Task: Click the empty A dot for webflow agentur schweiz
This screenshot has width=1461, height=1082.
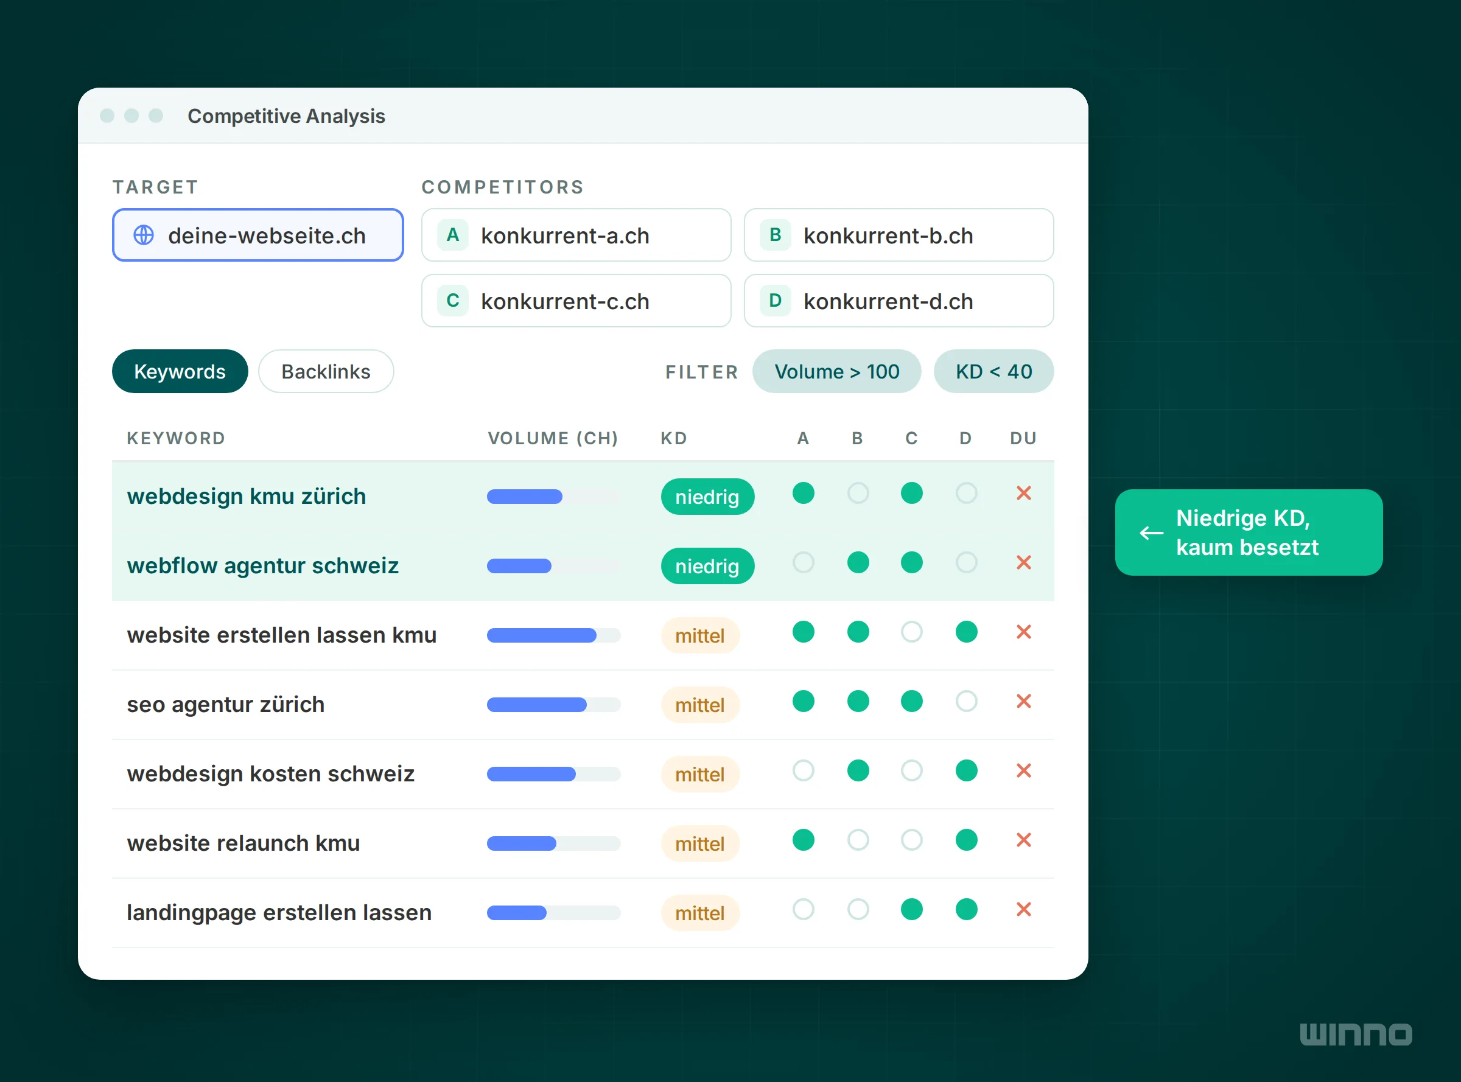Action: (803, 563)
